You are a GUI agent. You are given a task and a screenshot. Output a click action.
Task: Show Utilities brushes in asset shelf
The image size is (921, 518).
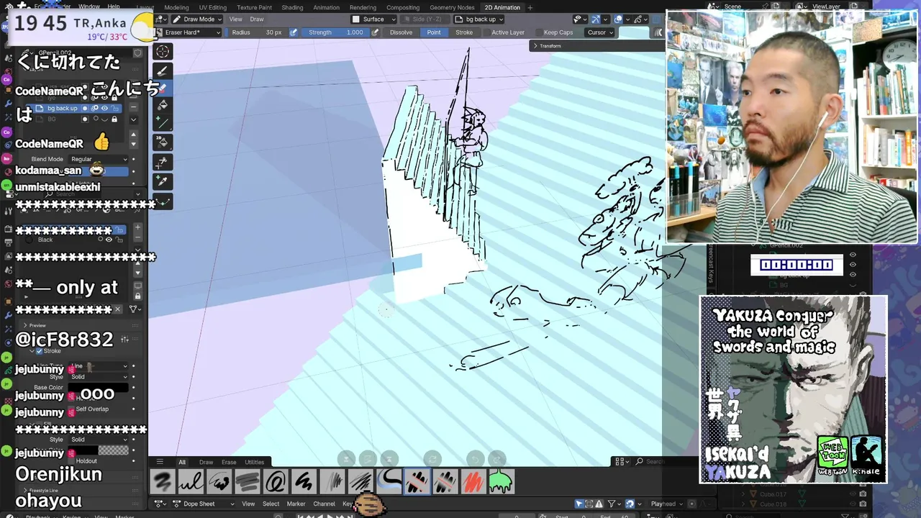point(254,462)
